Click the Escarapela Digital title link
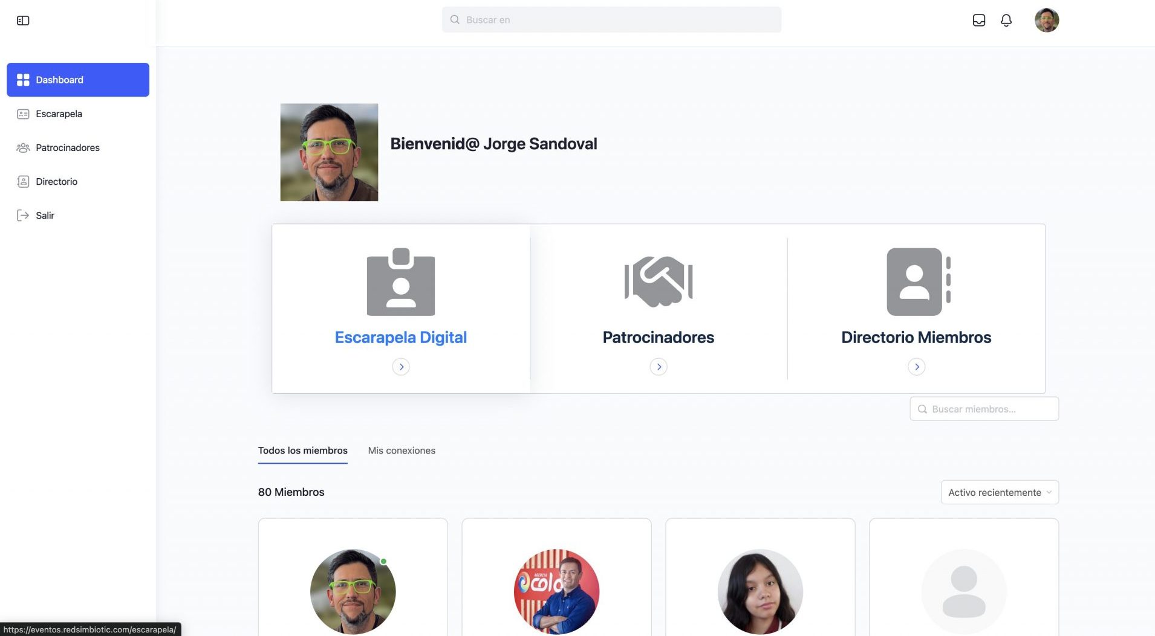Viewport: 1155px width, 636px height. tap(400, 337)
